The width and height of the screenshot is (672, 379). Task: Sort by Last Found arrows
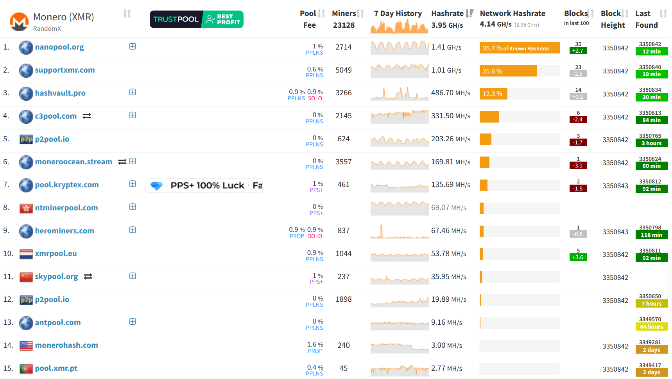[663, 14]
